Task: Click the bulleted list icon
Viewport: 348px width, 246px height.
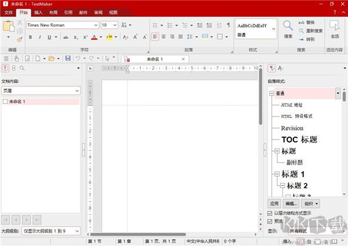Action: [155, 25]
